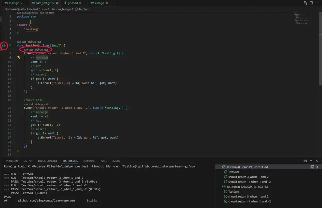Click line number 31 in the gutter
The width and height of the screenshot is (322, 208).
(x=9, y=155)
